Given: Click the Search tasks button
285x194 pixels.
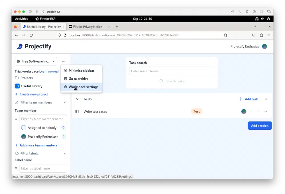Looking at the screenshot, I should click(x=172, y=81).
